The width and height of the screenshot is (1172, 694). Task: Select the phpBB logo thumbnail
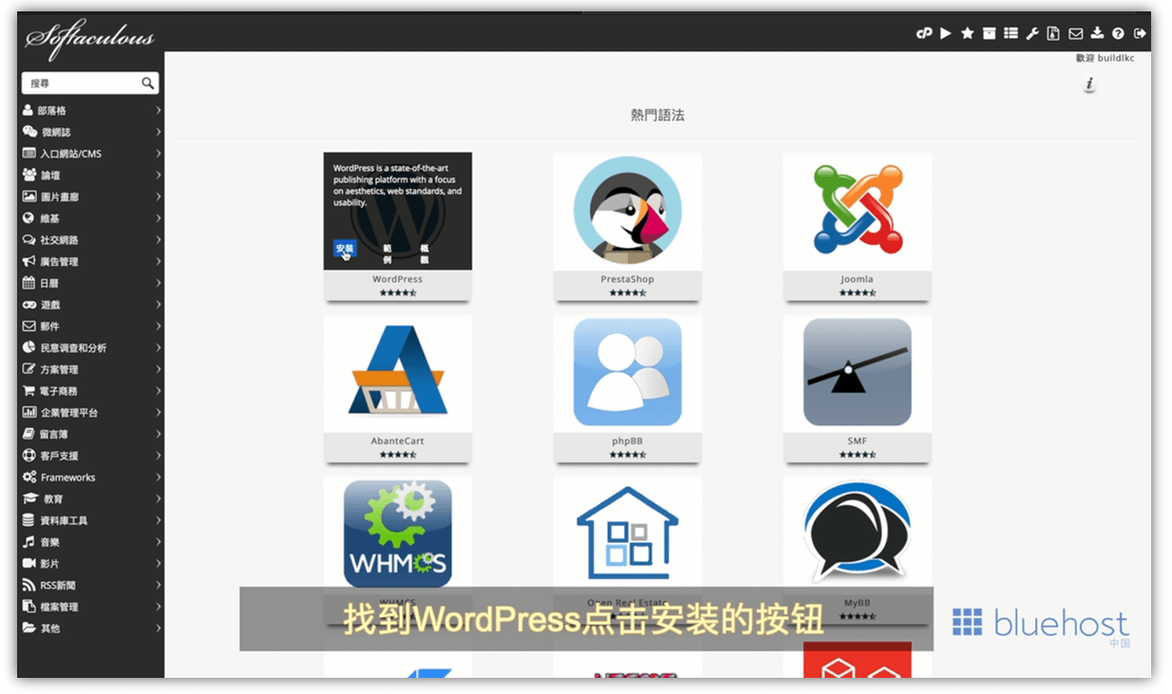point(628,373)
